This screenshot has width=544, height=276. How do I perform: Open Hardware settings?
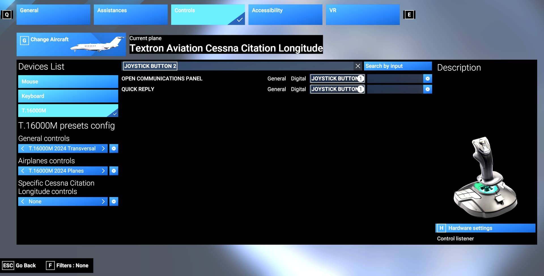pos(485,228)
